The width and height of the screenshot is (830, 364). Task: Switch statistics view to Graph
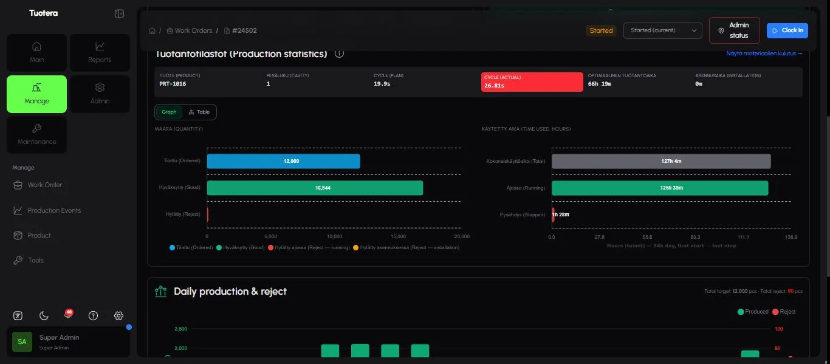[169, 112]
